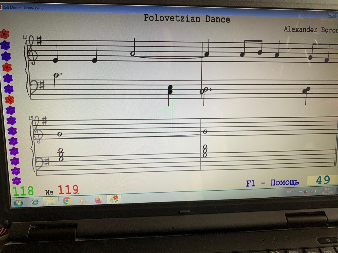Click the topmost red flower near measure 13

[x=4, y=34]
